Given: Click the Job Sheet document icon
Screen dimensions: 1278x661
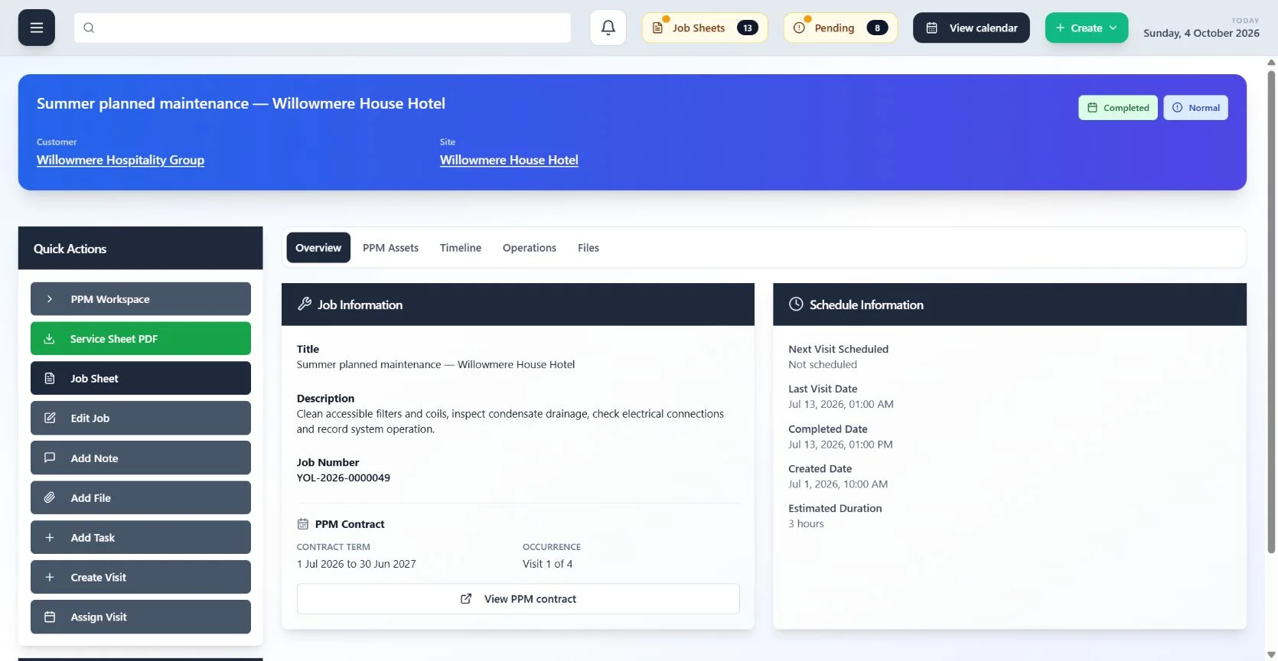Looking at the screenshot, I should point(50,378).
